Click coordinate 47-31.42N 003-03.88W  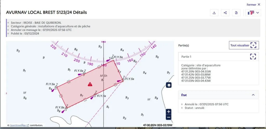pyautogui.click(x=196, y=74)
